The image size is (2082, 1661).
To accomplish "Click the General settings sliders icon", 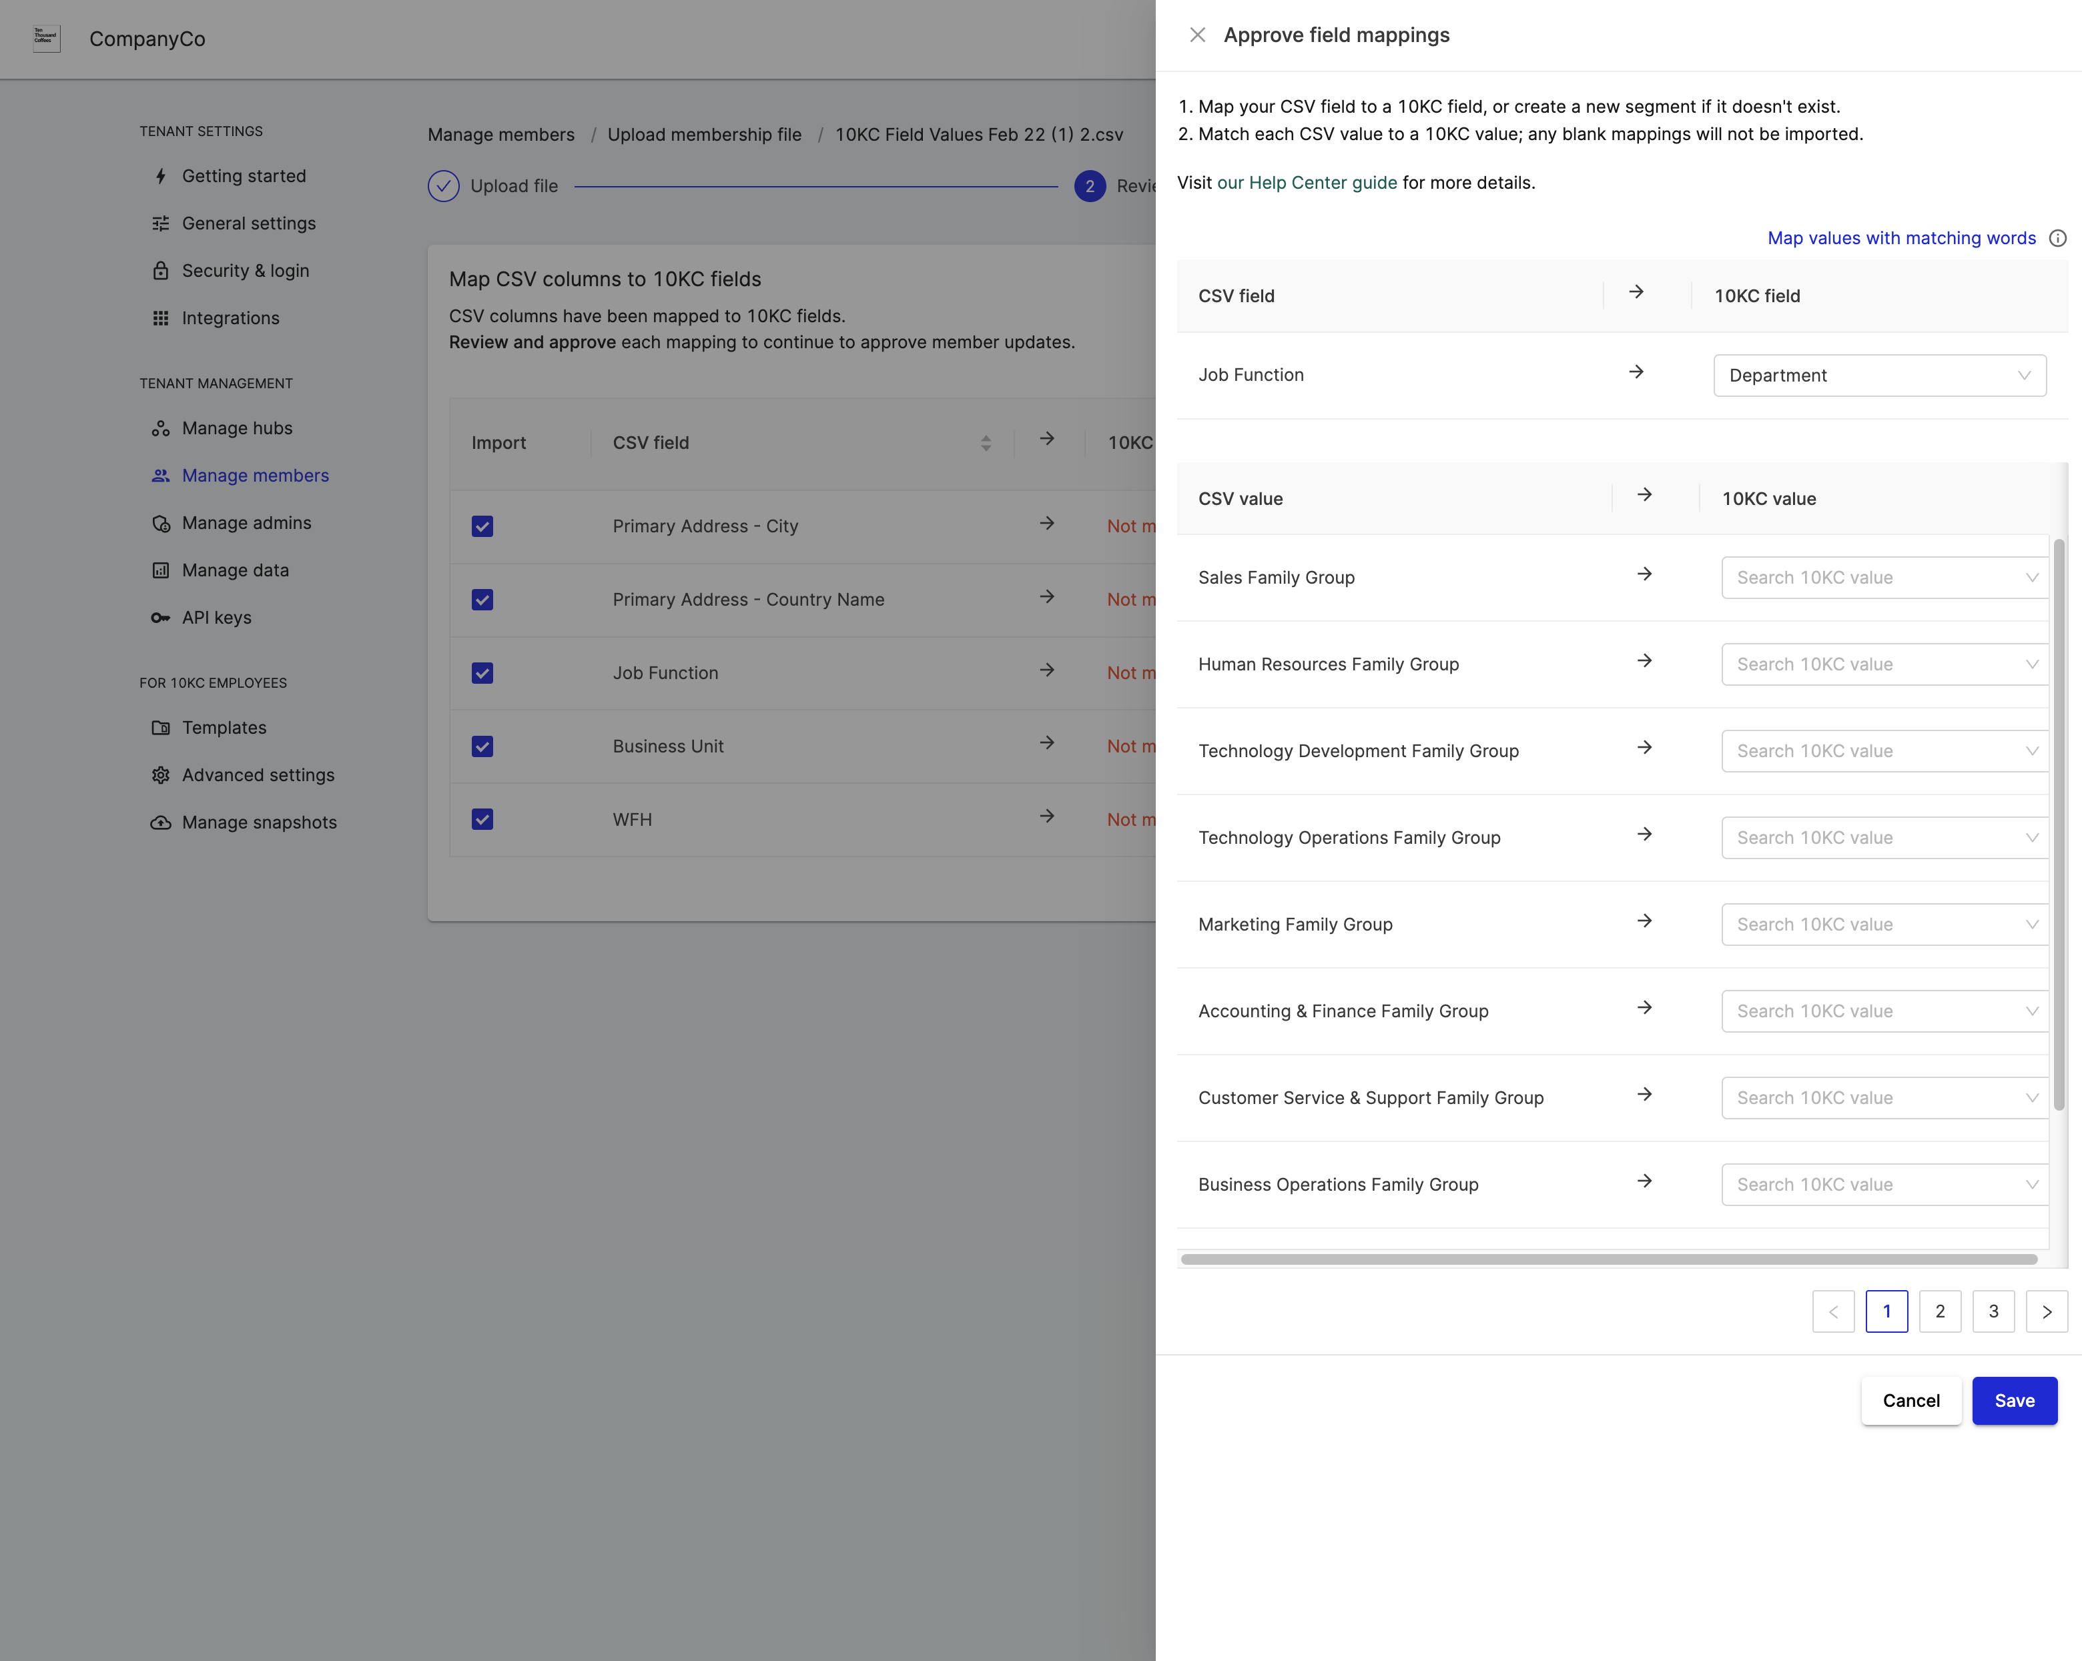I will (160, 223).
